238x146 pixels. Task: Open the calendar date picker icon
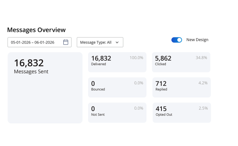[x=65, y=42]
